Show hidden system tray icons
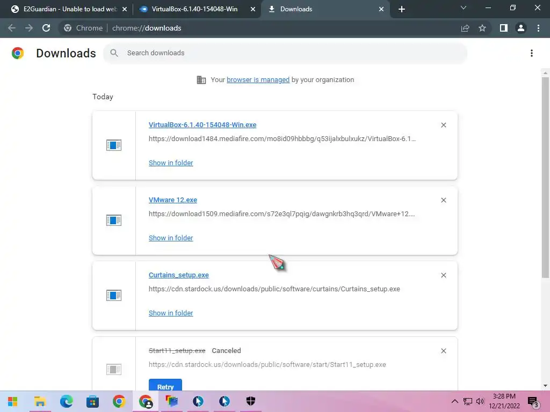Screen dimensions: 550x412 [x=454, y=401]
